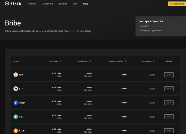The image size is (186, 134).
Task: Click the Kinza logo icon
Action: coord(7,3)
